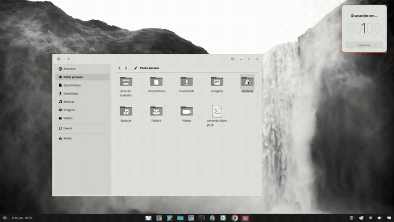Select Lixeira in the sidebar
Screen dimensions: 394x222
(68, 128)
